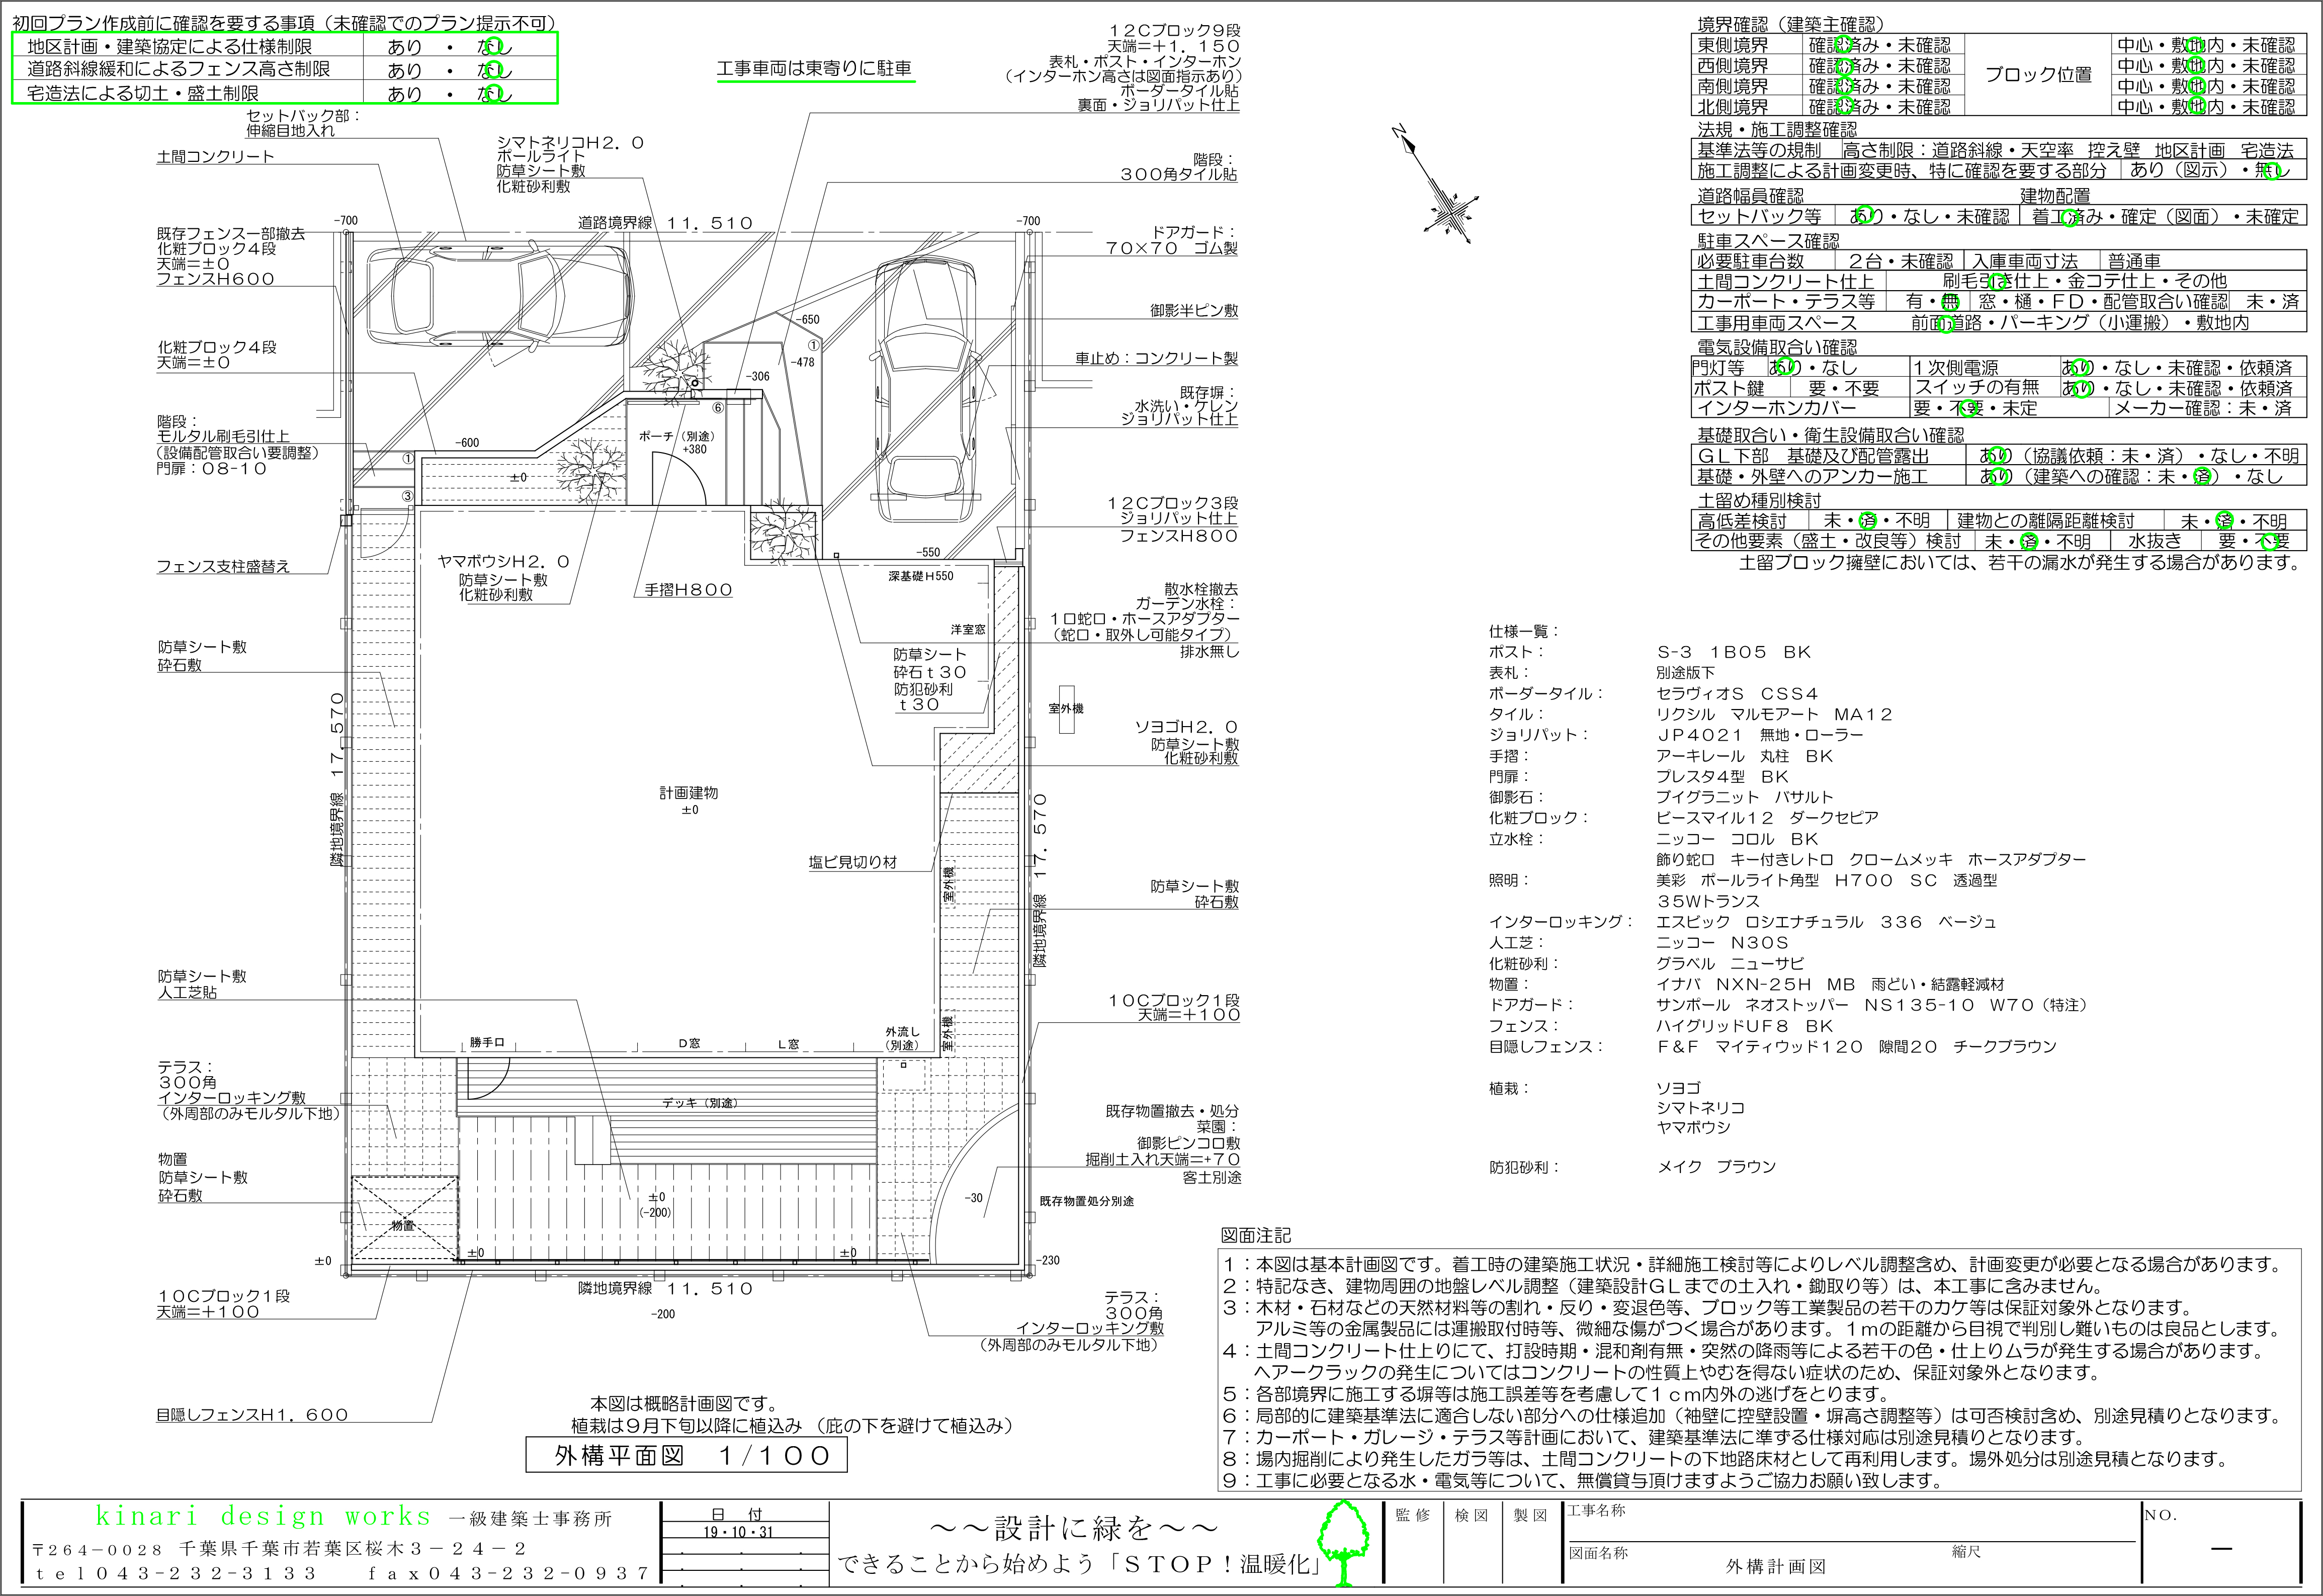Click the ソヨゴH2.0 planting note
Image resolution: width=2323 pixels, height=1596 pixels.
1186,727
